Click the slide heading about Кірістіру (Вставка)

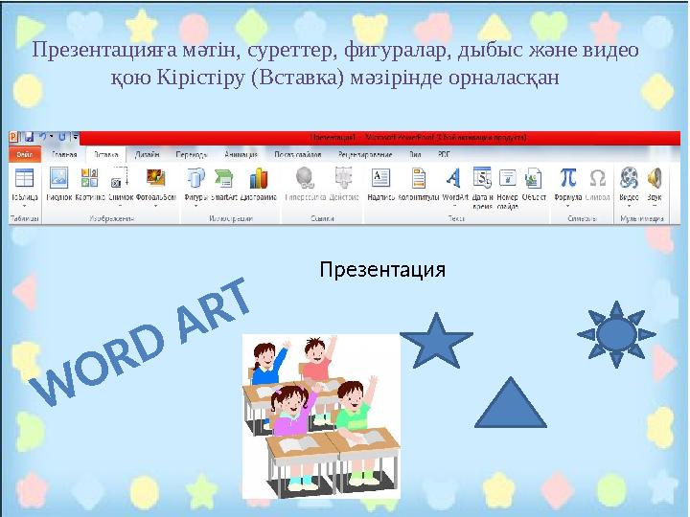(x=335, y=63)
